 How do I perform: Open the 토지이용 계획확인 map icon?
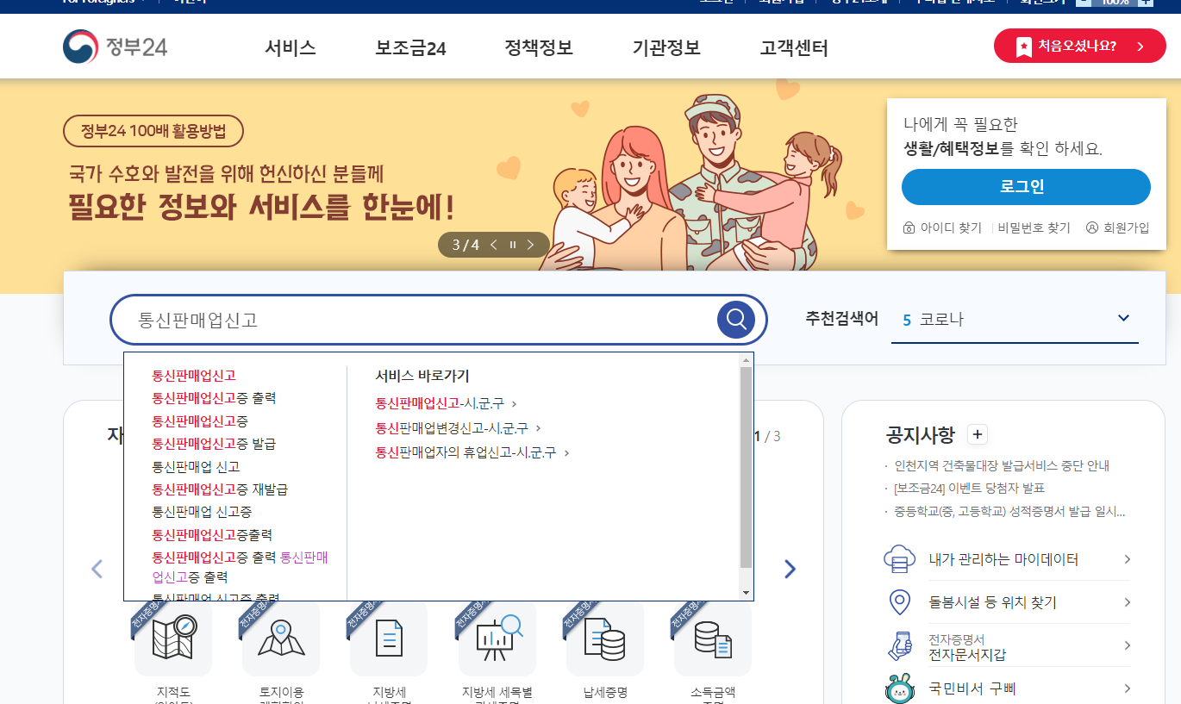[281, 639]
